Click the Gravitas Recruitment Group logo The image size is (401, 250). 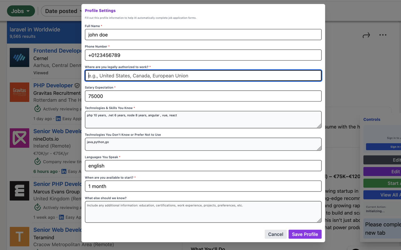[19, 92]
